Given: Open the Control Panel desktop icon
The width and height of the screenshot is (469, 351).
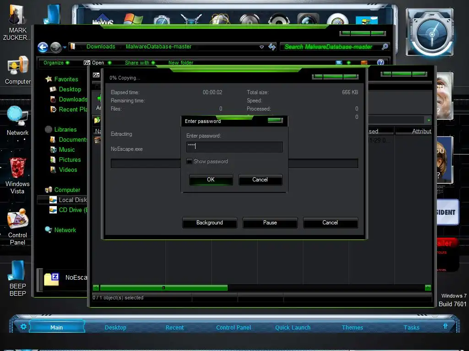Looking at the screenshot, I should (x=18, y=227).
